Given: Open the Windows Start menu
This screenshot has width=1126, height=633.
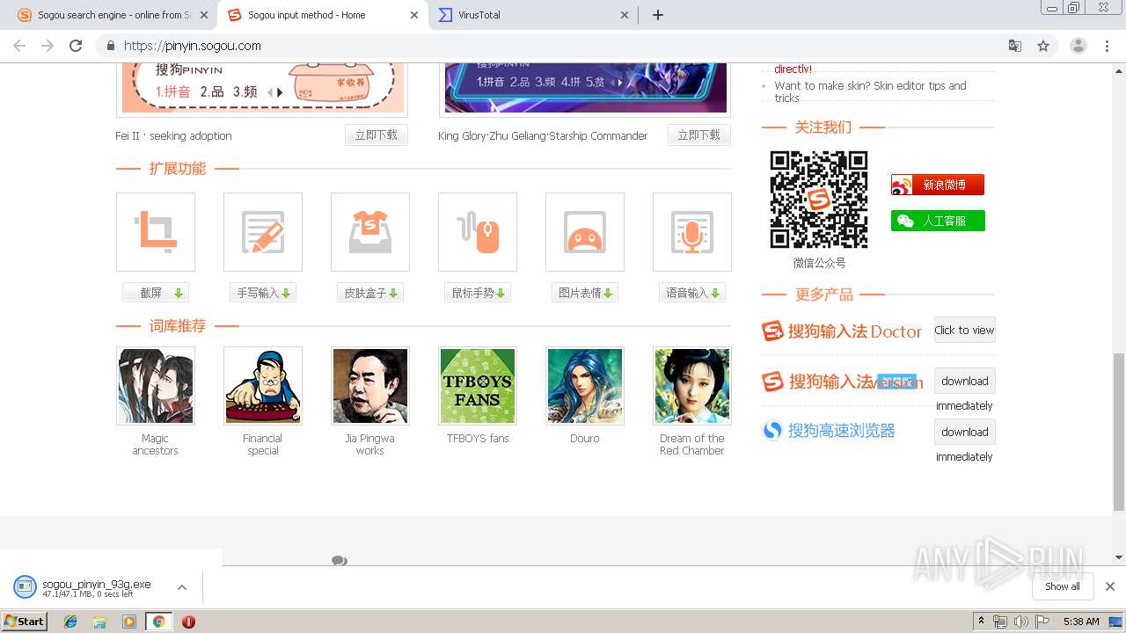Looking at the screenshot, I should (x=24, y=622).
